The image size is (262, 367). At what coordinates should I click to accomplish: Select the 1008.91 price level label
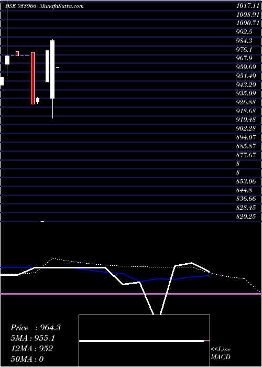248,14
